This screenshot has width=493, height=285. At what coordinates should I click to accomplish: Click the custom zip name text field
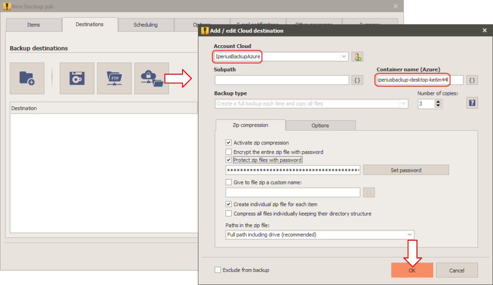293,192
